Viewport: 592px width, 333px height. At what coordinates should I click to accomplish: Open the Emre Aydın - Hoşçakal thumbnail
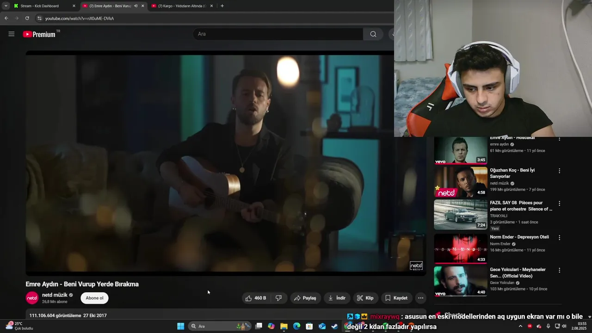click(460, 150)
